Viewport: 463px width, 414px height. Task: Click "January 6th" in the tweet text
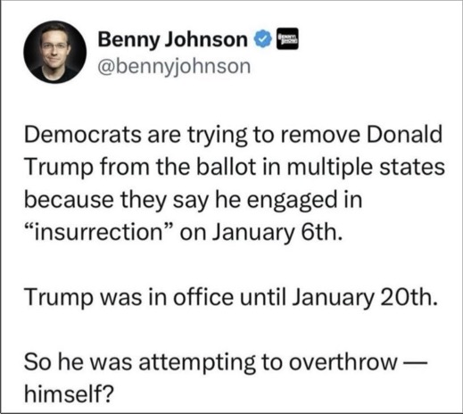click(277, 233)
